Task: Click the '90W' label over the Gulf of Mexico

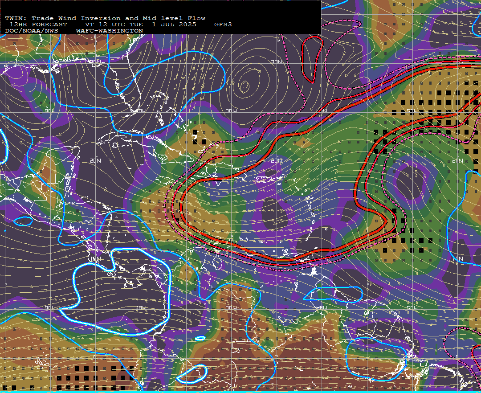Action: click(50, 111)
